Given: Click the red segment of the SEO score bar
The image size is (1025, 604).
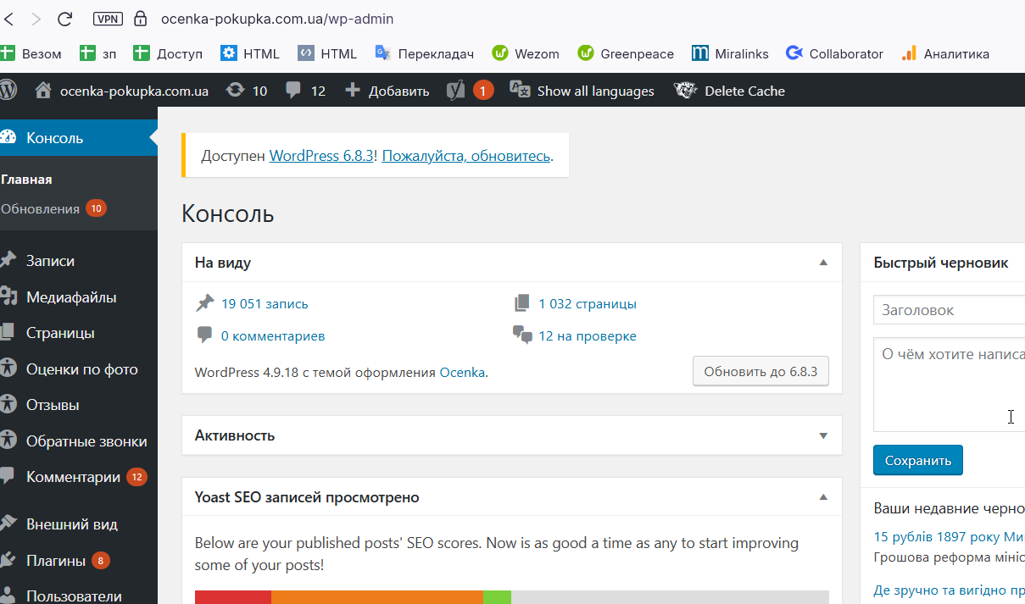Looking at the screenshot, I should tap(233, 597).
